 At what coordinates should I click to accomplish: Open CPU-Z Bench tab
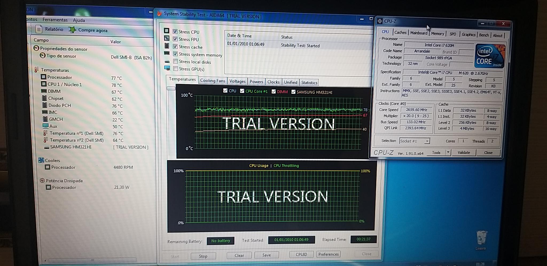point(484,35)
